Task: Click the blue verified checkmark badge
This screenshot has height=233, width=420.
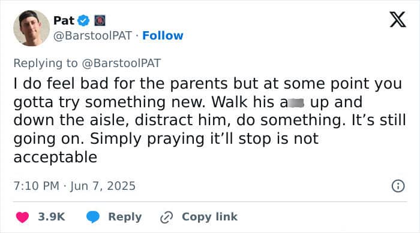Action: point(83,20)
